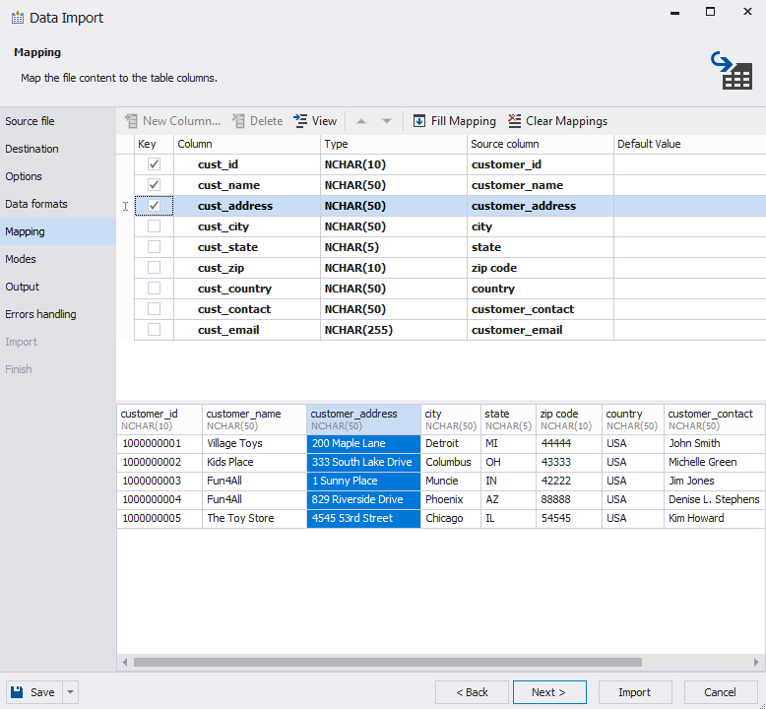Select the Default Value cell for cust_name
Screen dimensions: 766x709
point(688,185)
